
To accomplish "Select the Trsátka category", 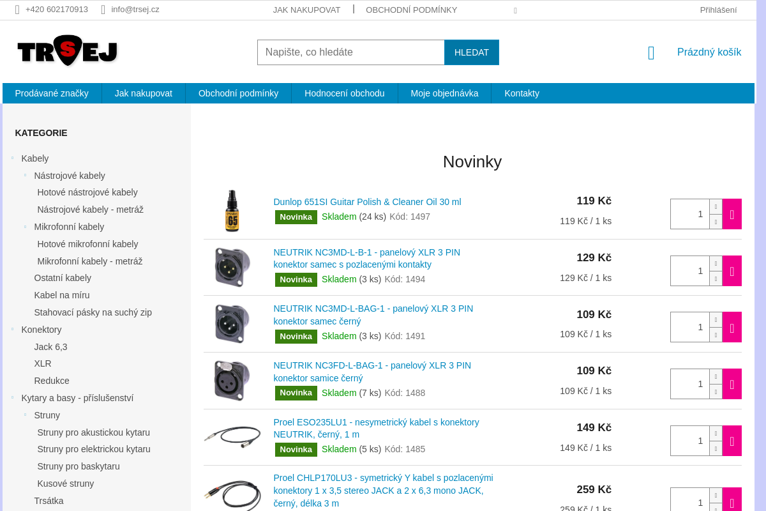I will pos(49,501).
